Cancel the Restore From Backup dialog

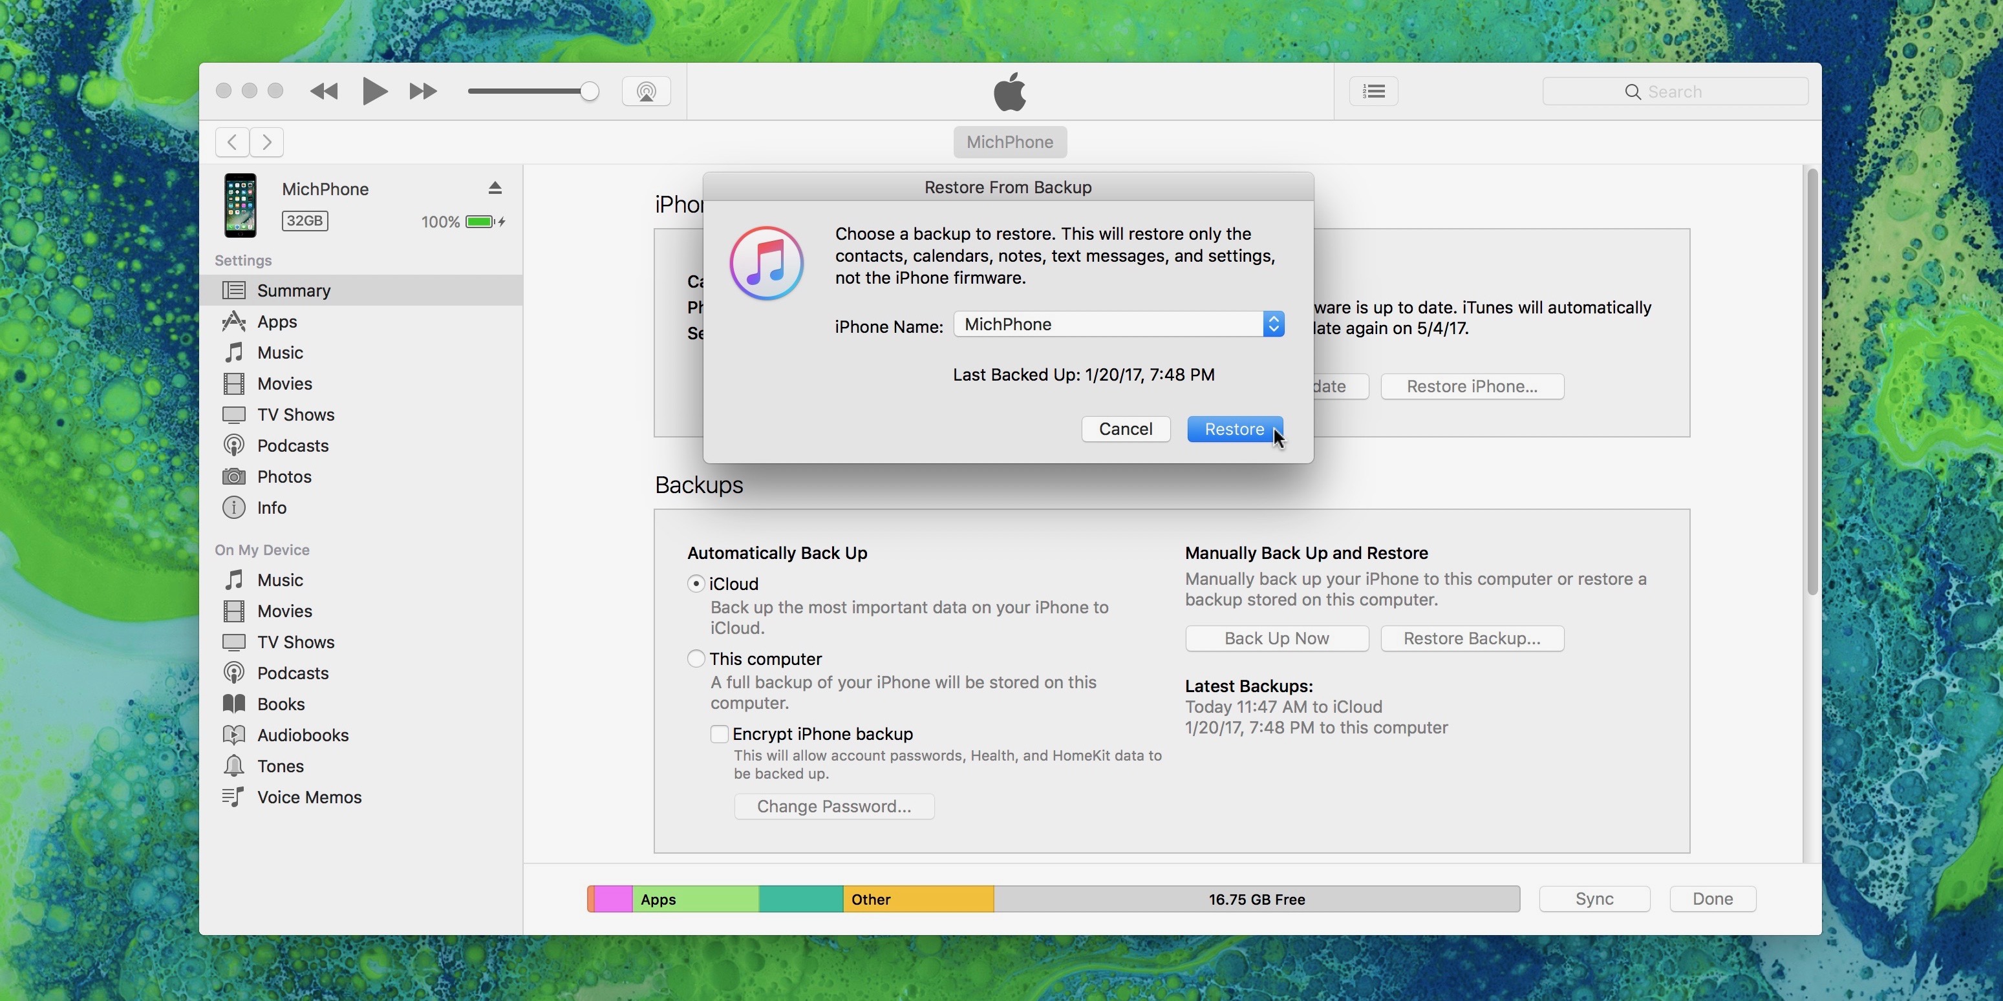pyautogui.click(x=1125, y=429)
